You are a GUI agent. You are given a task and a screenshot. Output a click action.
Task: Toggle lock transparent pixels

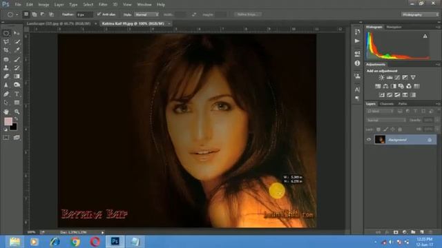(378, 130)
